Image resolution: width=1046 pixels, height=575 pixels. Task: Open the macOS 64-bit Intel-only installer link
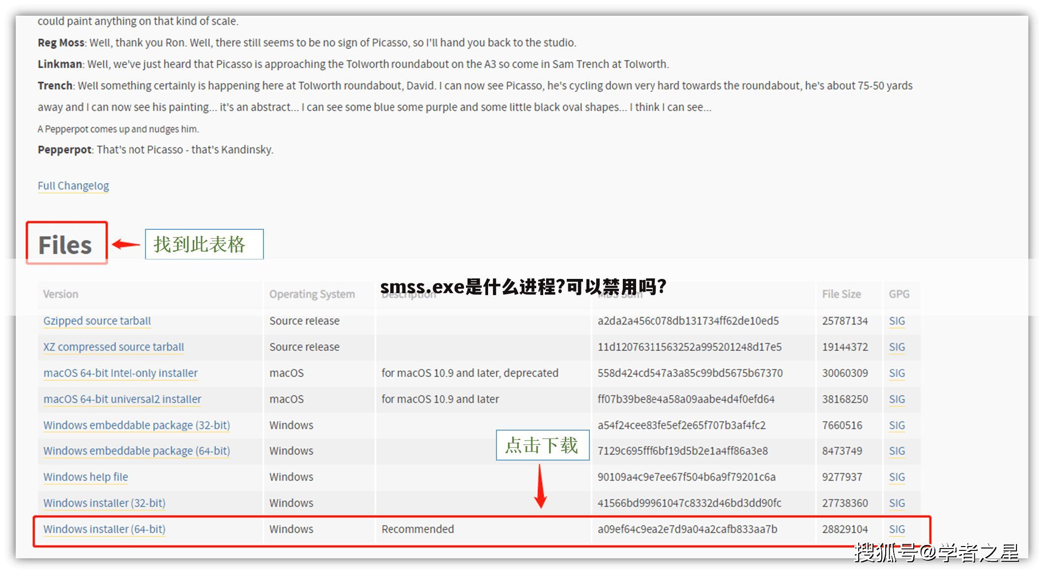coord(119,373)
